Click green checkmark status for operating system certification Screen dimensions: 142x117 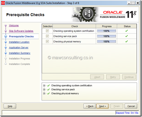tap(127, 31)
